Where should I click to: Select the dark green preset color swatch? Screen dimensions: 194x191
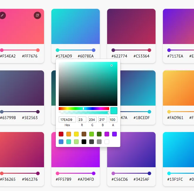99,134
